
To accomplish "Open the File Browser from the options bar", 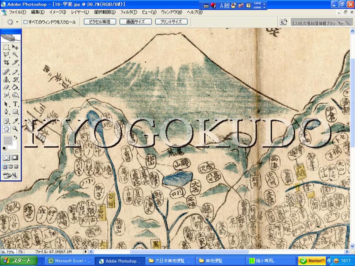I will 284,22.
